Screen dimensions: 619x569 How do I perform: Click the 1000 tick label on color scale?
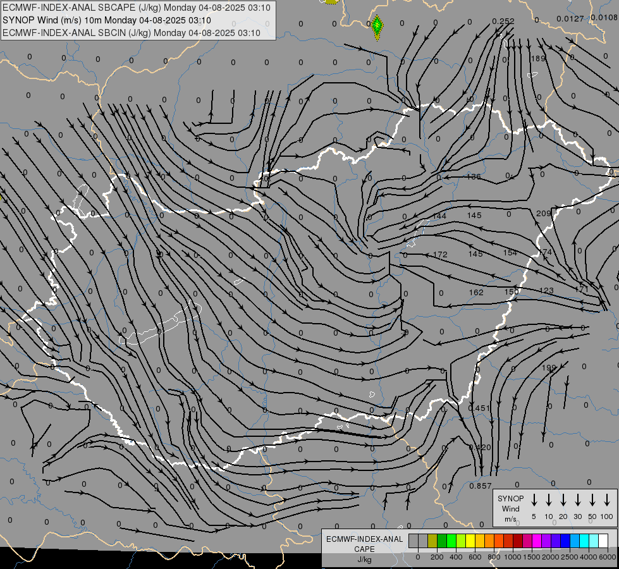coord(512,557)
